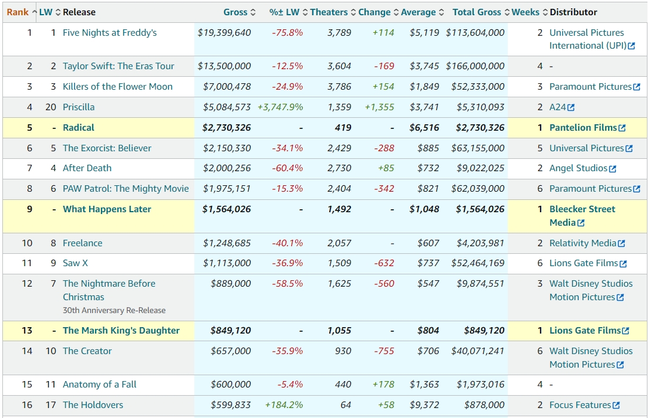Click the +154 theater change value

click(383, 87)
